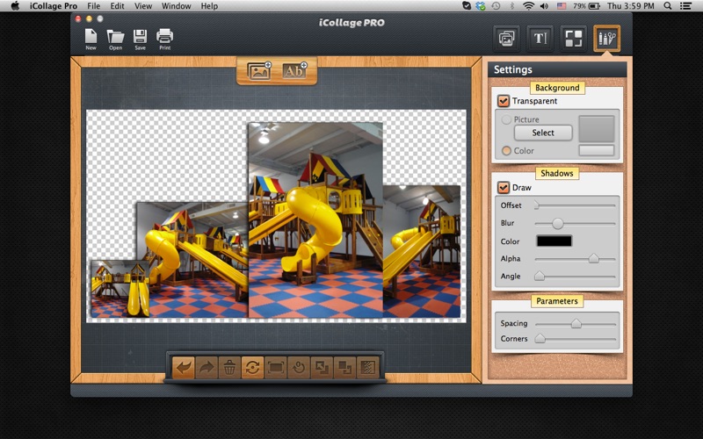Add text with the Ab-plus icon
Image resolution: width=703 pixels, height=439 pixels.
294,71
